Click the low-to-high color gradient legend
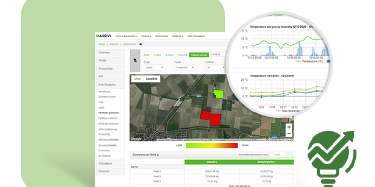The height and width of the screenshot is (187, 375). pyautogui.click(x=212, y=145)
